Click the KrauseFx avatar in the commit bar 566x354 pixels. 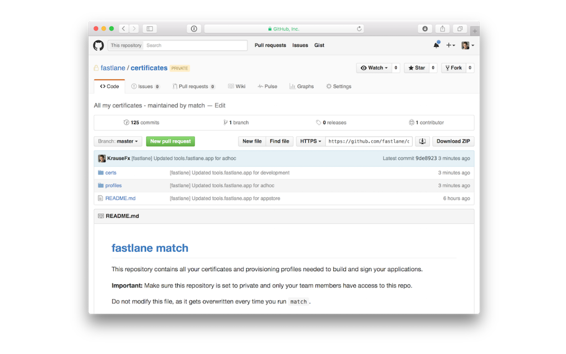click(x=102, y=158)
